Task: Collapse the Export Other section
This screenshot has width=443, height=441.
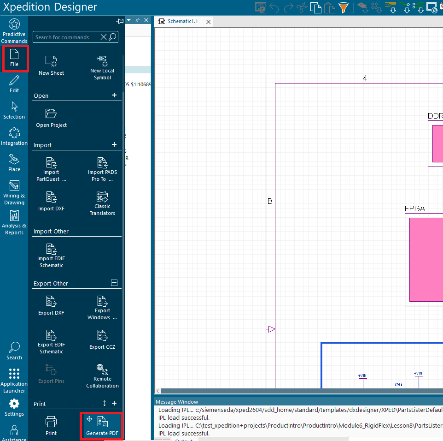Action: tap(114, 283)
